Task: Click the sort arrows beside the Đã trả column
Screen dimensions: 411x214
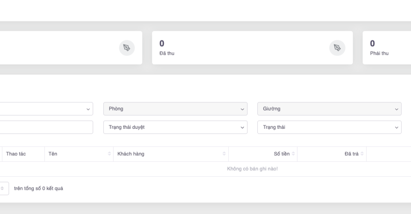Action: click(x=362, y=154)
